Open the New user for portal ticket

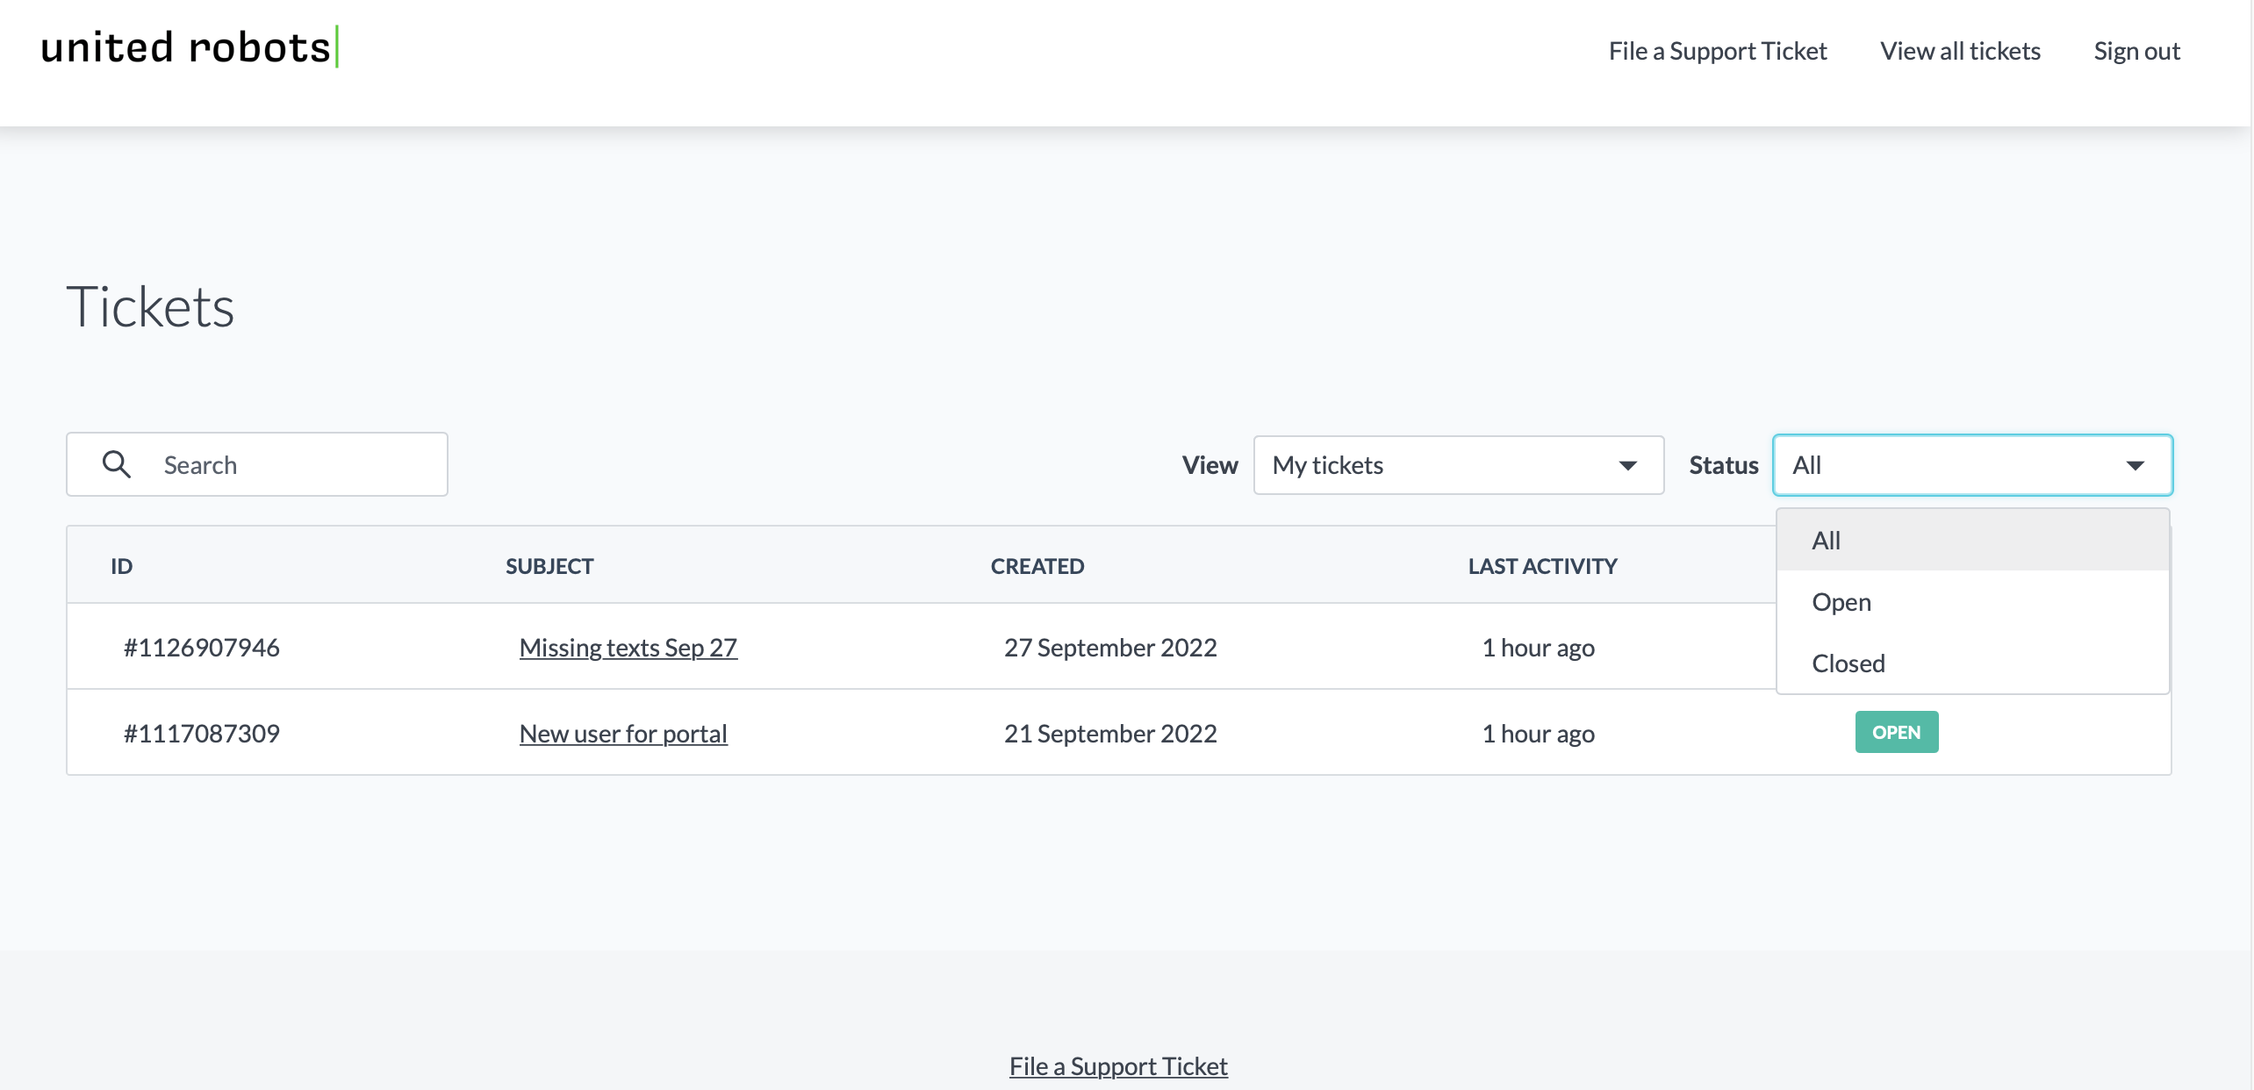(623, 734)
